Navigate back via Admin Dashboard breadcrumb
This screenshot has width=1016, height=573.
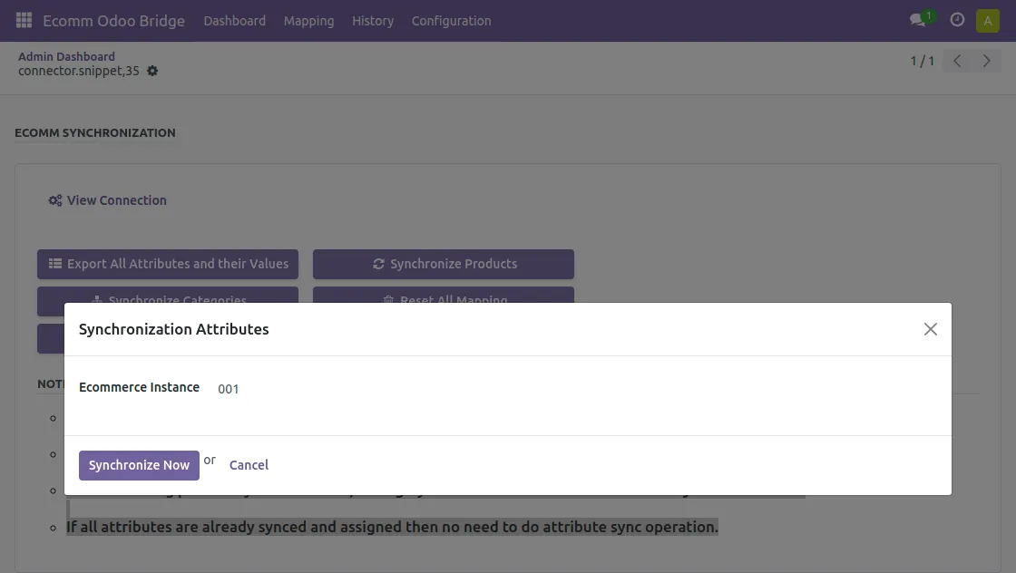click(66, 56)
